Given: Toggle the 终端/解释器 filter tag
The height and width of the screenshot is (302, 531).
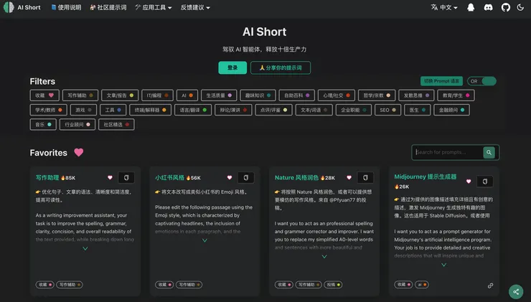Looking at the screenshot, I should (151, 110).
